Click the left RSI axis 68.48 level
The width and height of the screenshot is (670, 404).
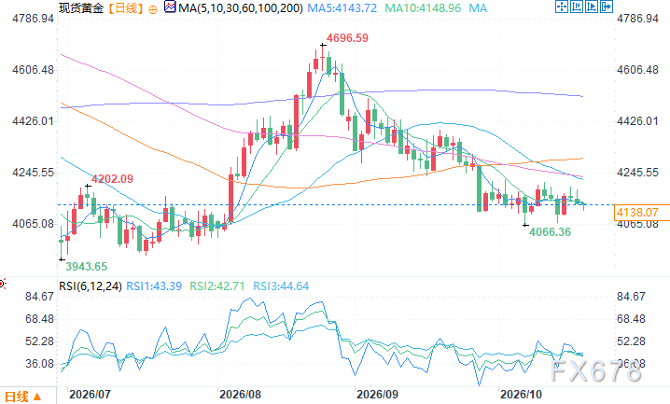[39, 319]
